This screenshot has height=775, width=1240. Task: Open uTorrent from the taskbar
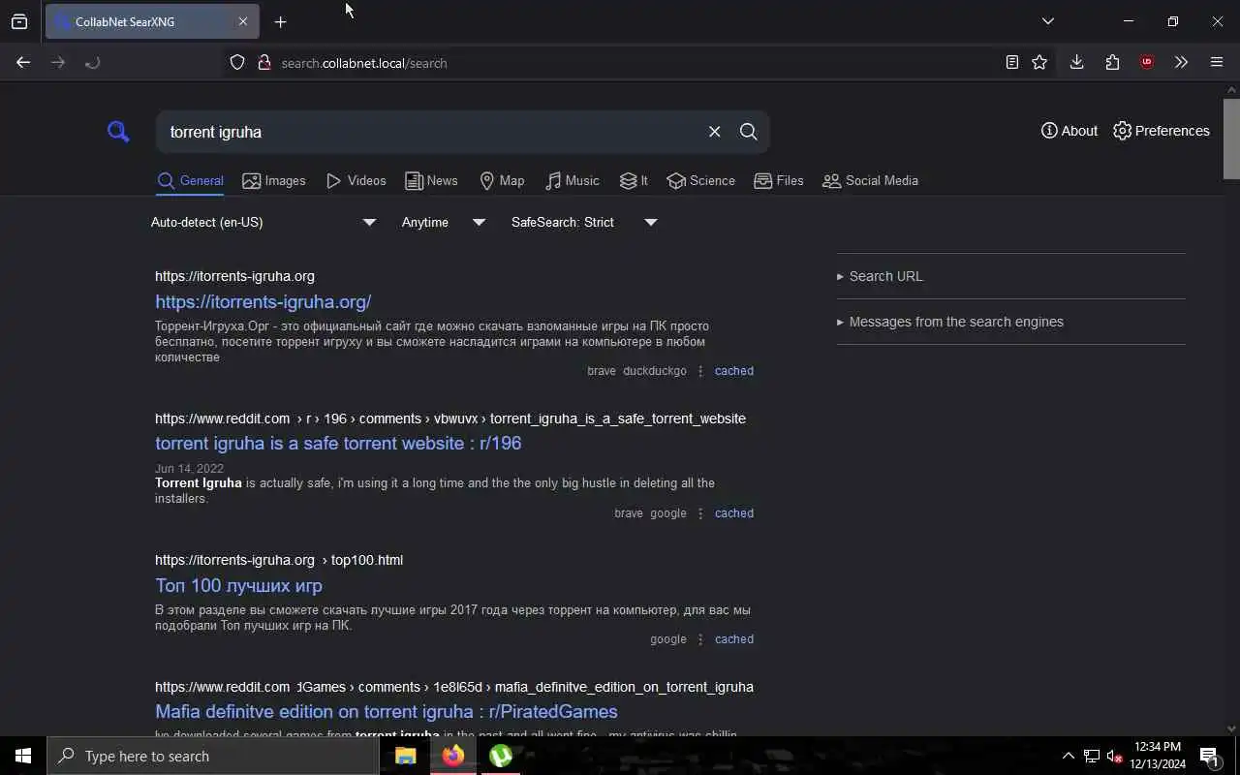[x=500, y=756]
